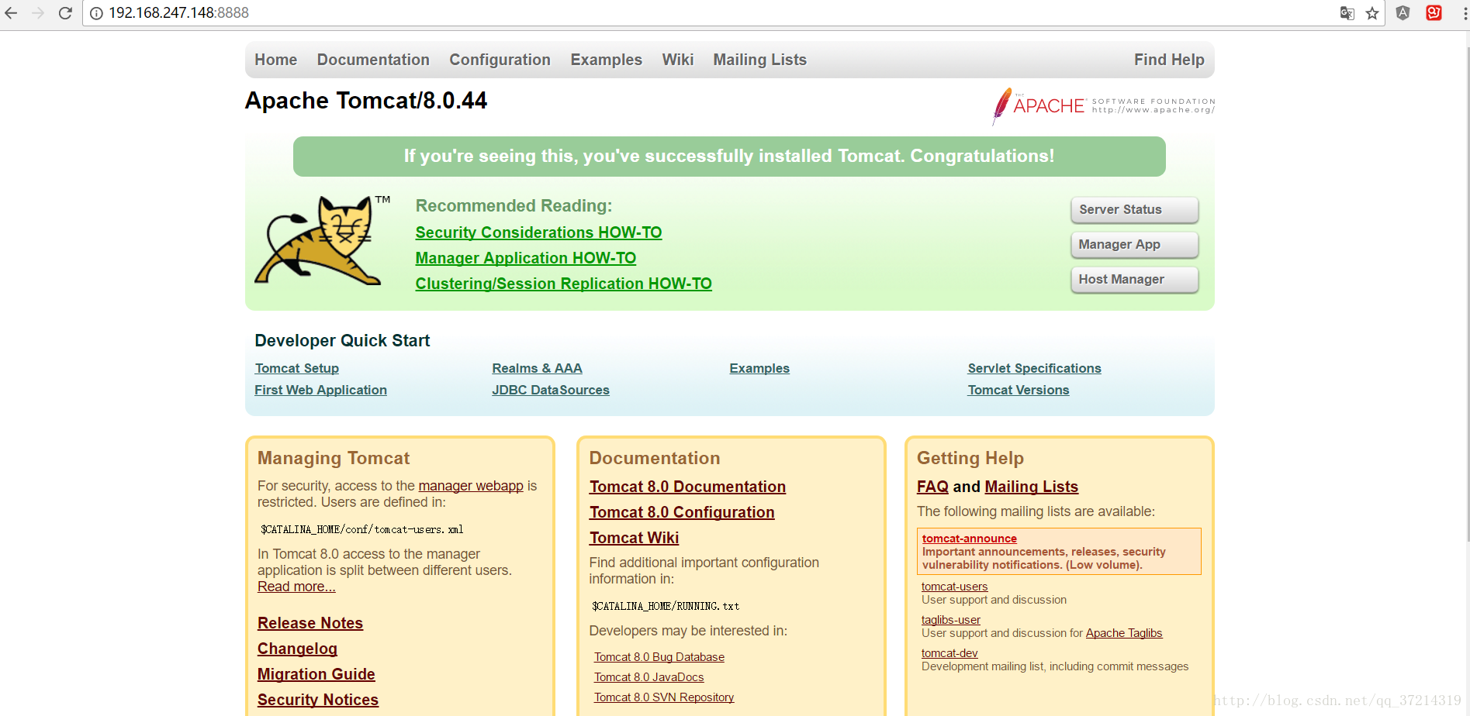Open Home in navigation bar
The image size is (1470, 716).
point(275,60)
